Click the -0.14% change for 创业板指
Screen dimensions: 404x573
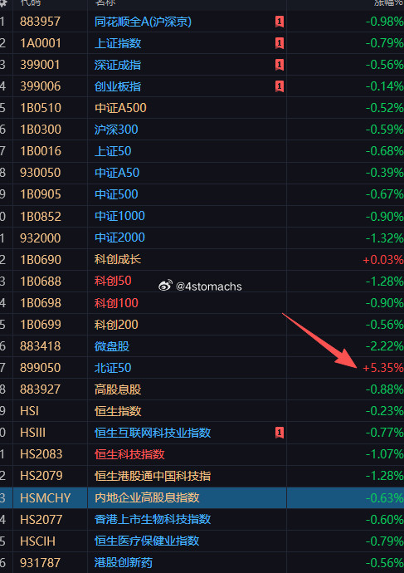(384, 86)
